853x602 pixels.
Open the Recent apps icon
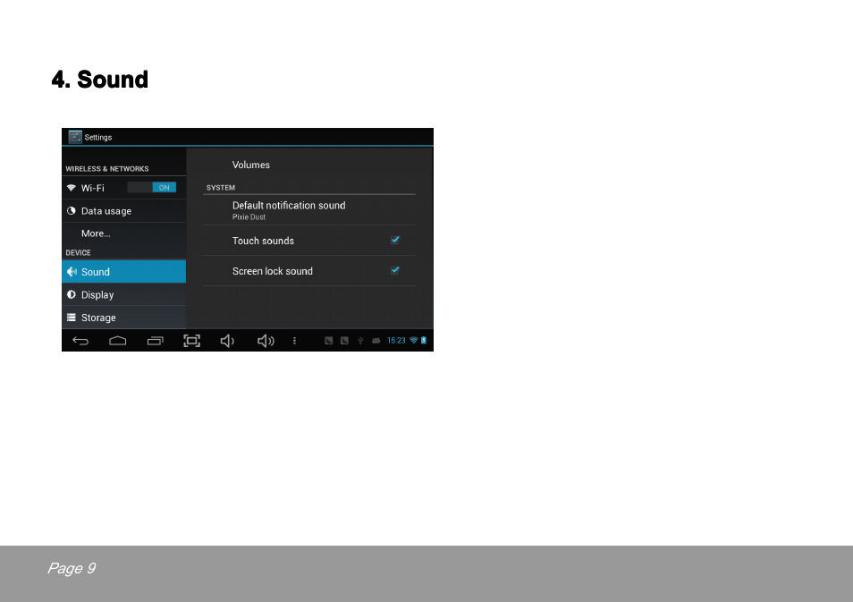(155, 341)
